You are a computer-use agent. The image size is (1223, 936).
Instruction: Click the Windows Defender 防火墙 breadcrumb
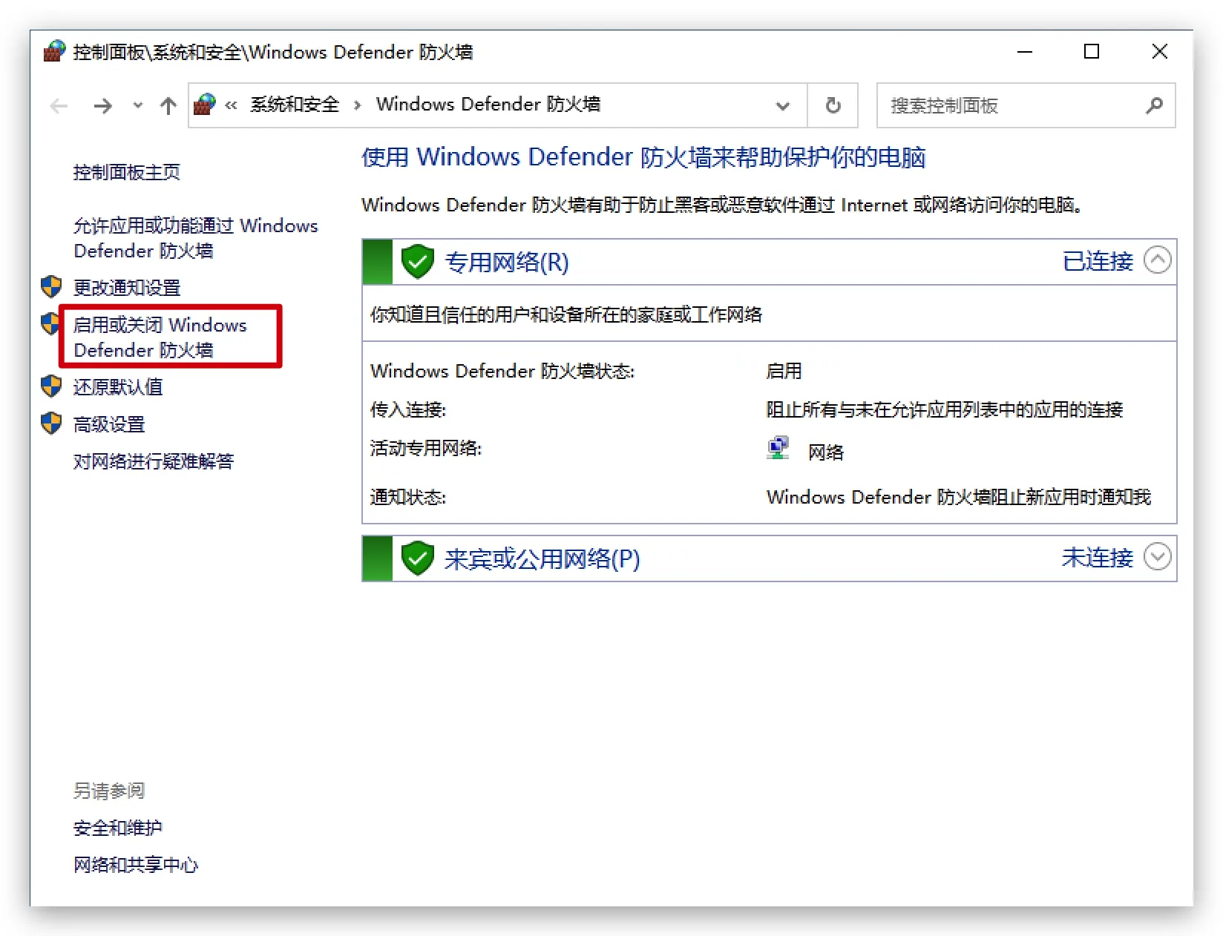488,105
